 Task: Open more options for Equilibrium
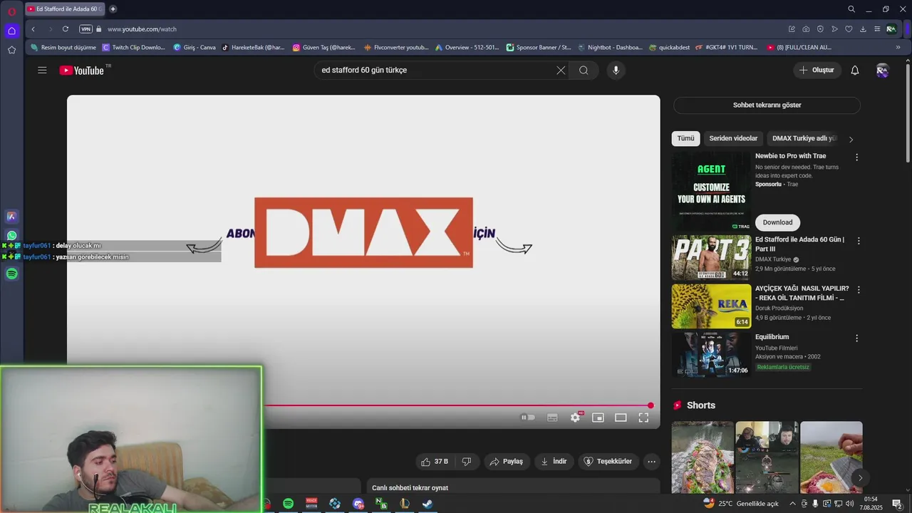[856, 338]
